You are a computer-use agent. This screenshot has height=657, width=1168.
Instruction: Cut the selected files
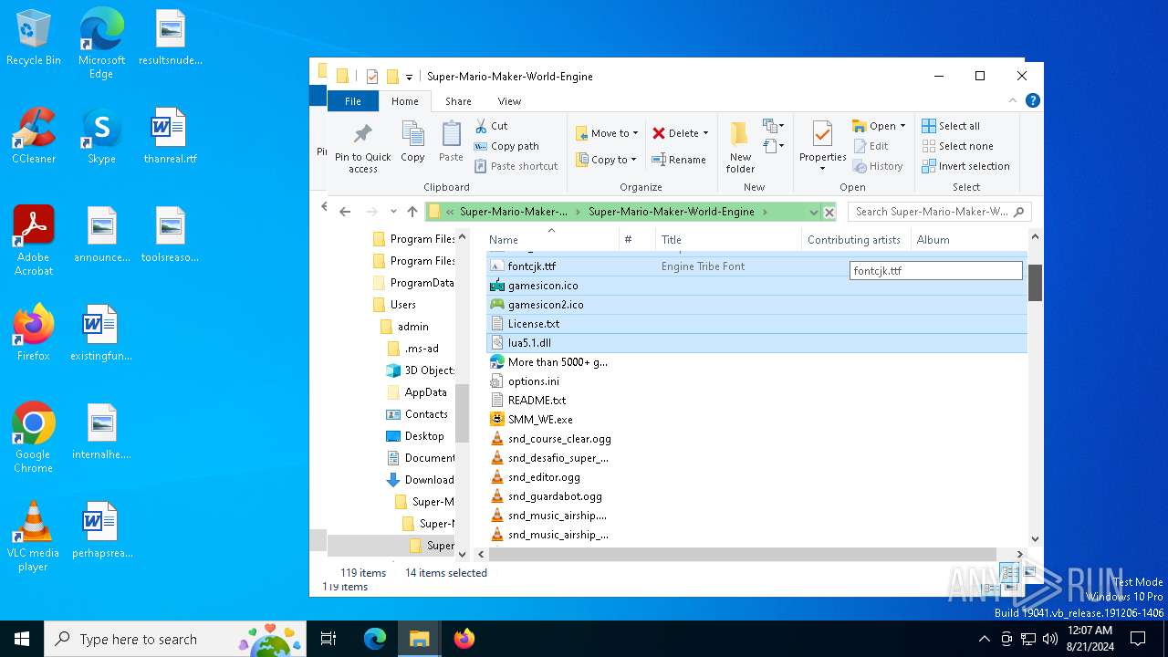click(492, 126)
